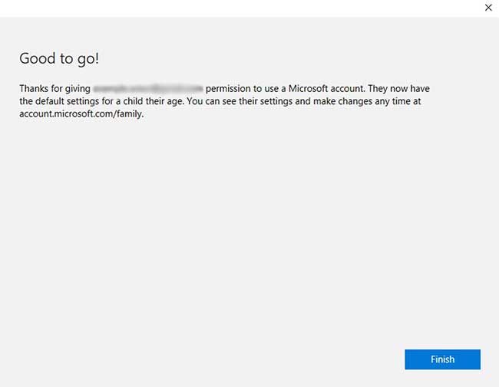
Task: Click the word 'now' after 'They'
Action: point(404,89)
